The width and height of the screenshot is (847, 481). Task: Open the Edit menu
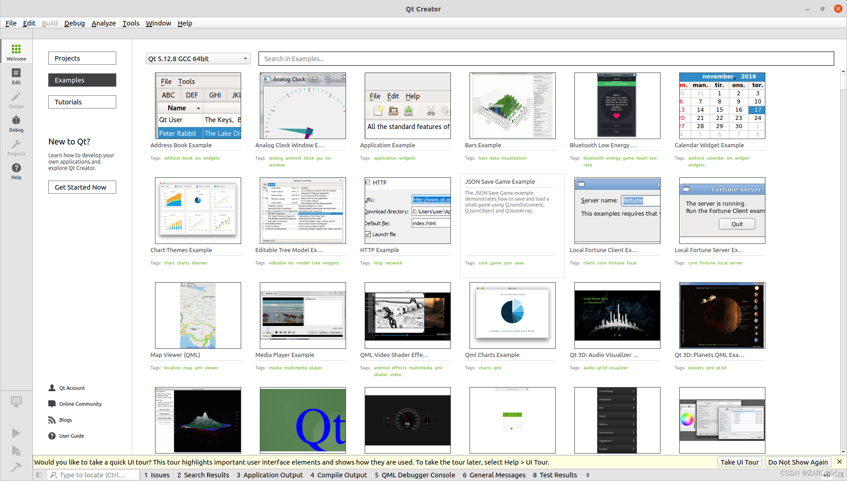[29, 23]
